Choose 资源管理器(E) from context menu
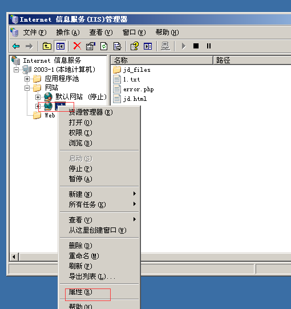Image resolution: width=291 pixels, height=309 pixels. coord(99,112)
